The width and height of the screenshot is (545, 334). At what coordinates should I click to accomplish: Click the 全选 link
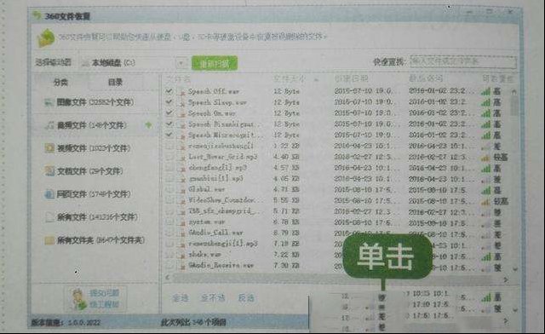tap(180, 298)
